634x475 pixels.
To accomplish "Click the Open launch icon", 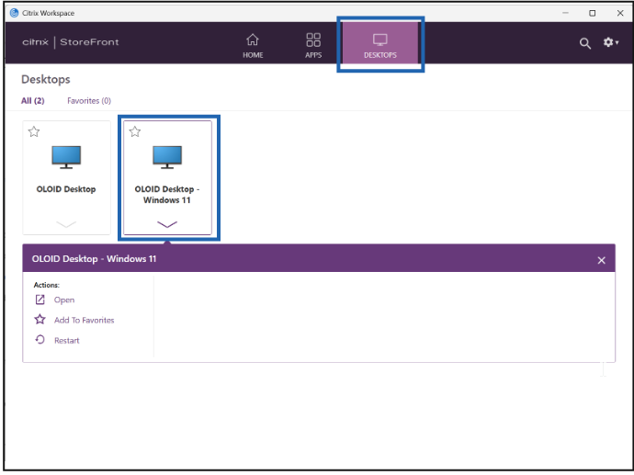I will tap(40, 300).
